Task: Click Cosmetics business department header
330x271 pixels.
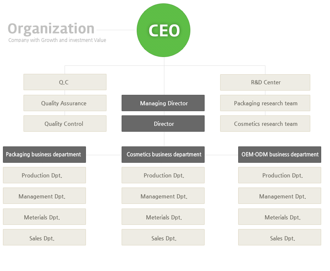Action: (163, 154)
